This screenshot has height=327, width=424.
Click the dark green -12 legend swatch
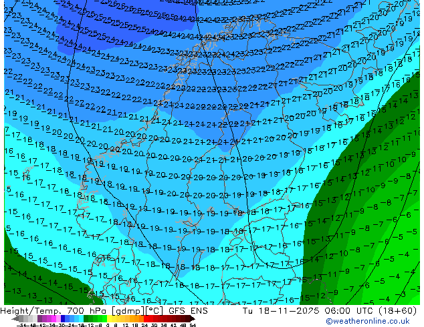tap(86, 318)
